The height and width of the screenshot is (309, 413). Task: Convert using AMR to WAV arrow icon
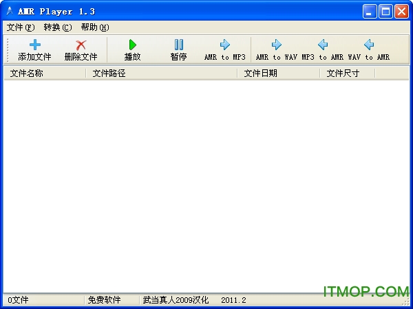point(276,45)
